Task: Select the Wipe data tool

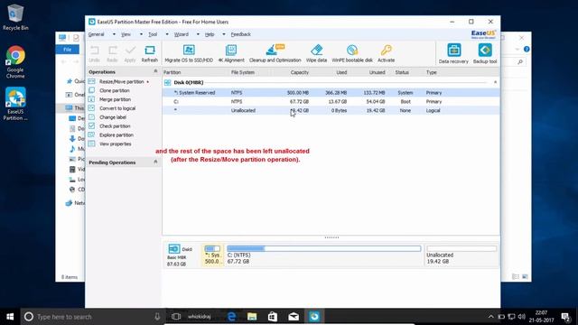Action: 316,53
